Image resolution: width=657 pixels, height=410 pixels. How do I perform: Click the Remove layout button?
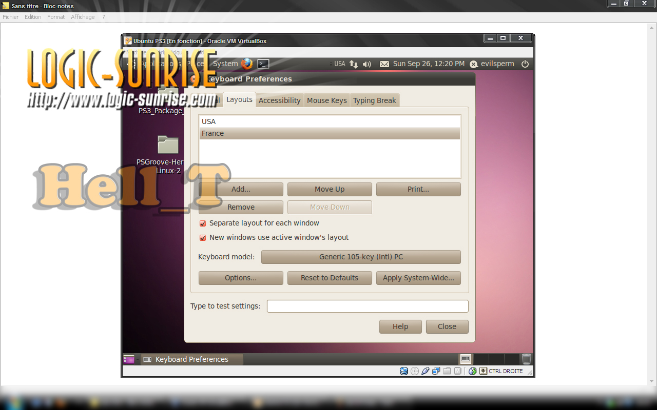(x=241, y=207)
